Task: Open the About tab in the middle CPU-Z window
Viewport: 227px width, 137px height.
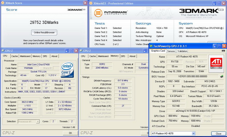Action: [x=132, y=56]
